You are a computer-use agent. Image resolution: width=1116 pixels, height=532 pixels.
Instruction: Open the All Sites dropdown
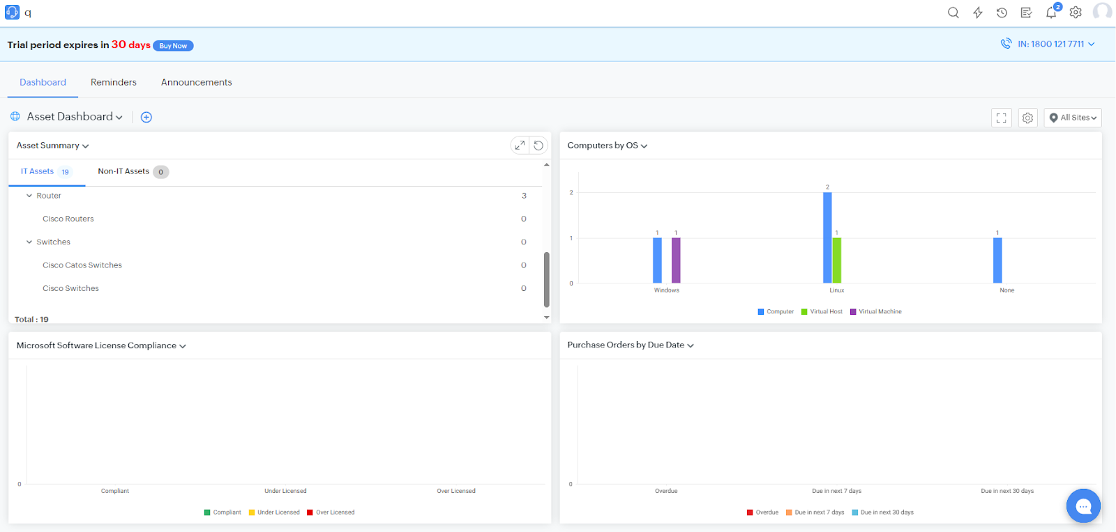[x=1072, y=118]
